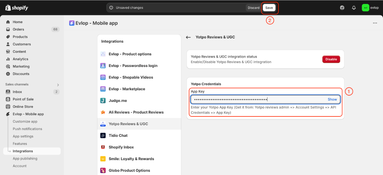Image resolution: width=383 pixels, height=175 pixels.
Task: Click the Inbox count badge 2
Action: pos(56,92)
